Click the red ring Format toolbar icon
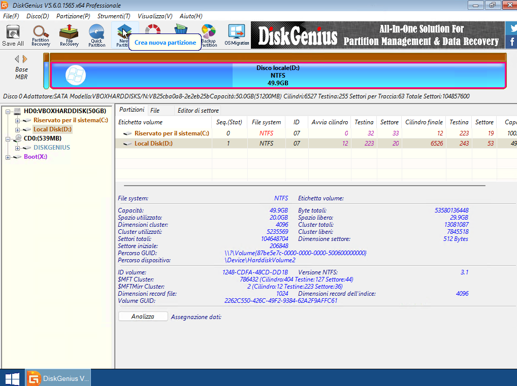Image resolution: width=517 pixels, height=386 pixels. coord(153,29)
